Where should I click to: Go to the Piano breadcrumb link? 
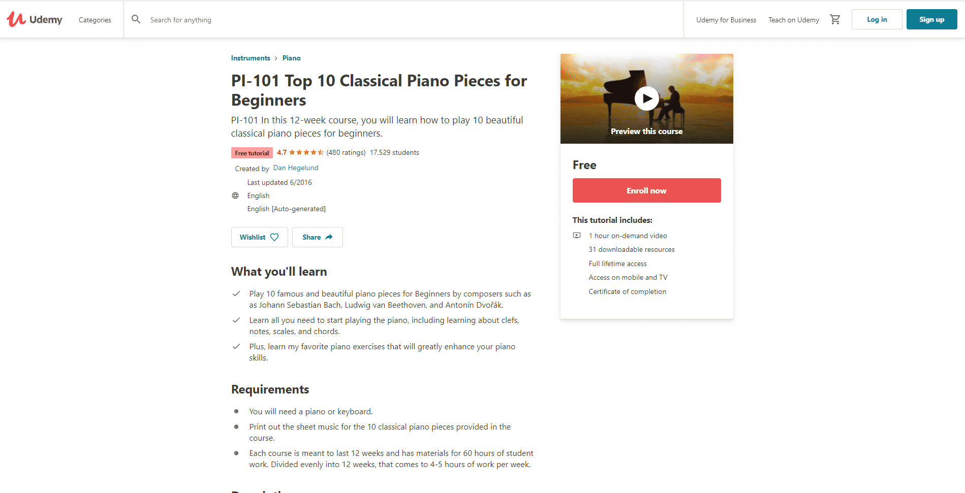291,58
